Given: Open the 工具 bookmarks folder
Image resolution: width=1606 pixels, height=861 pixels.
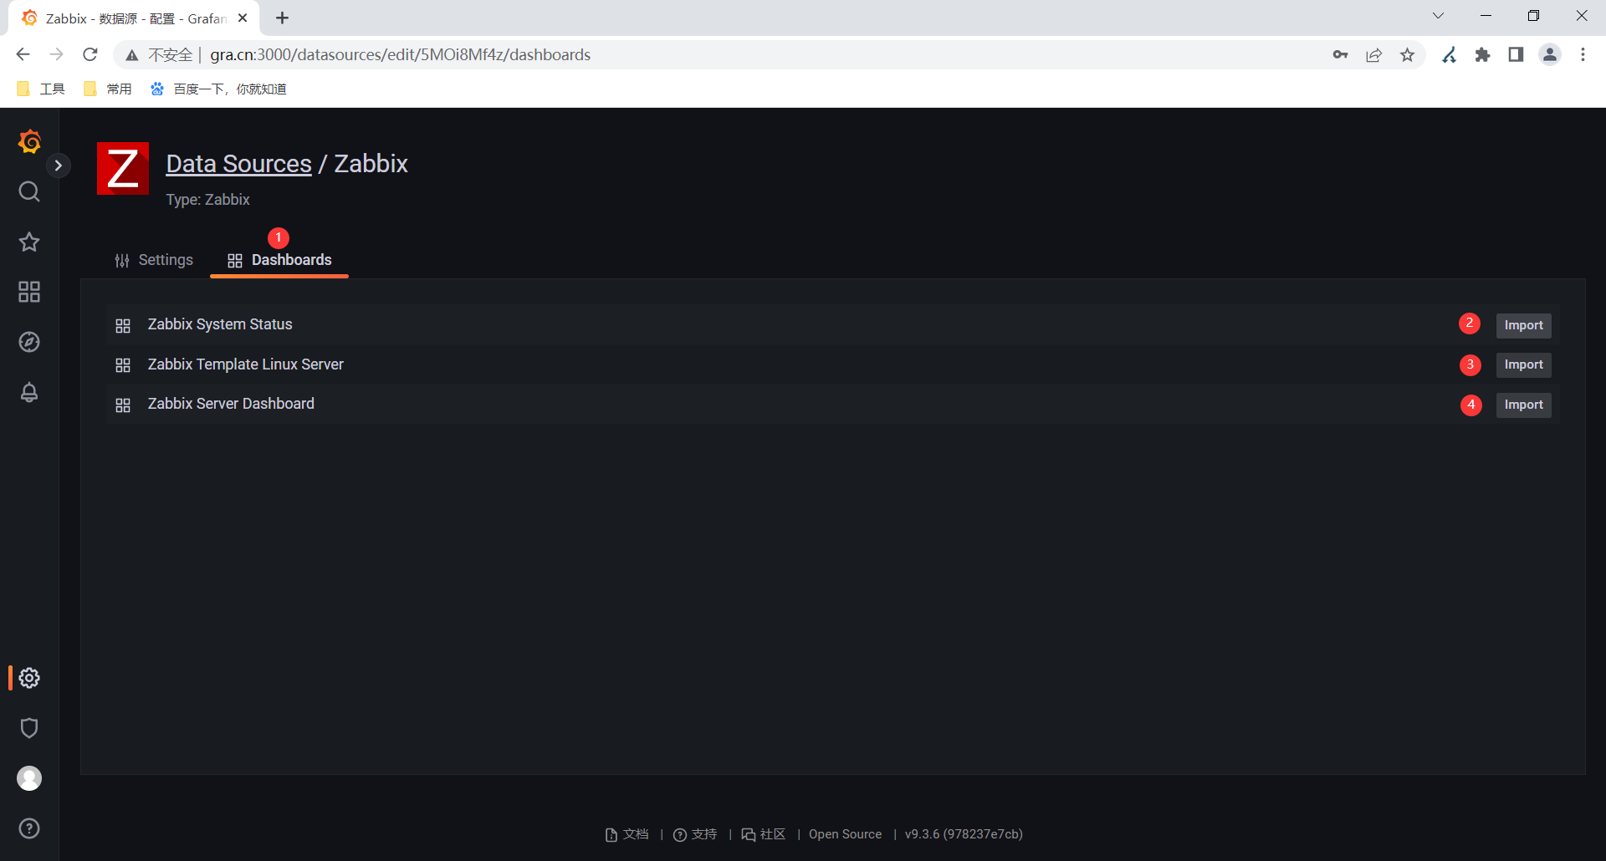Looking at the screenshot, I should [x=40, y=89].
